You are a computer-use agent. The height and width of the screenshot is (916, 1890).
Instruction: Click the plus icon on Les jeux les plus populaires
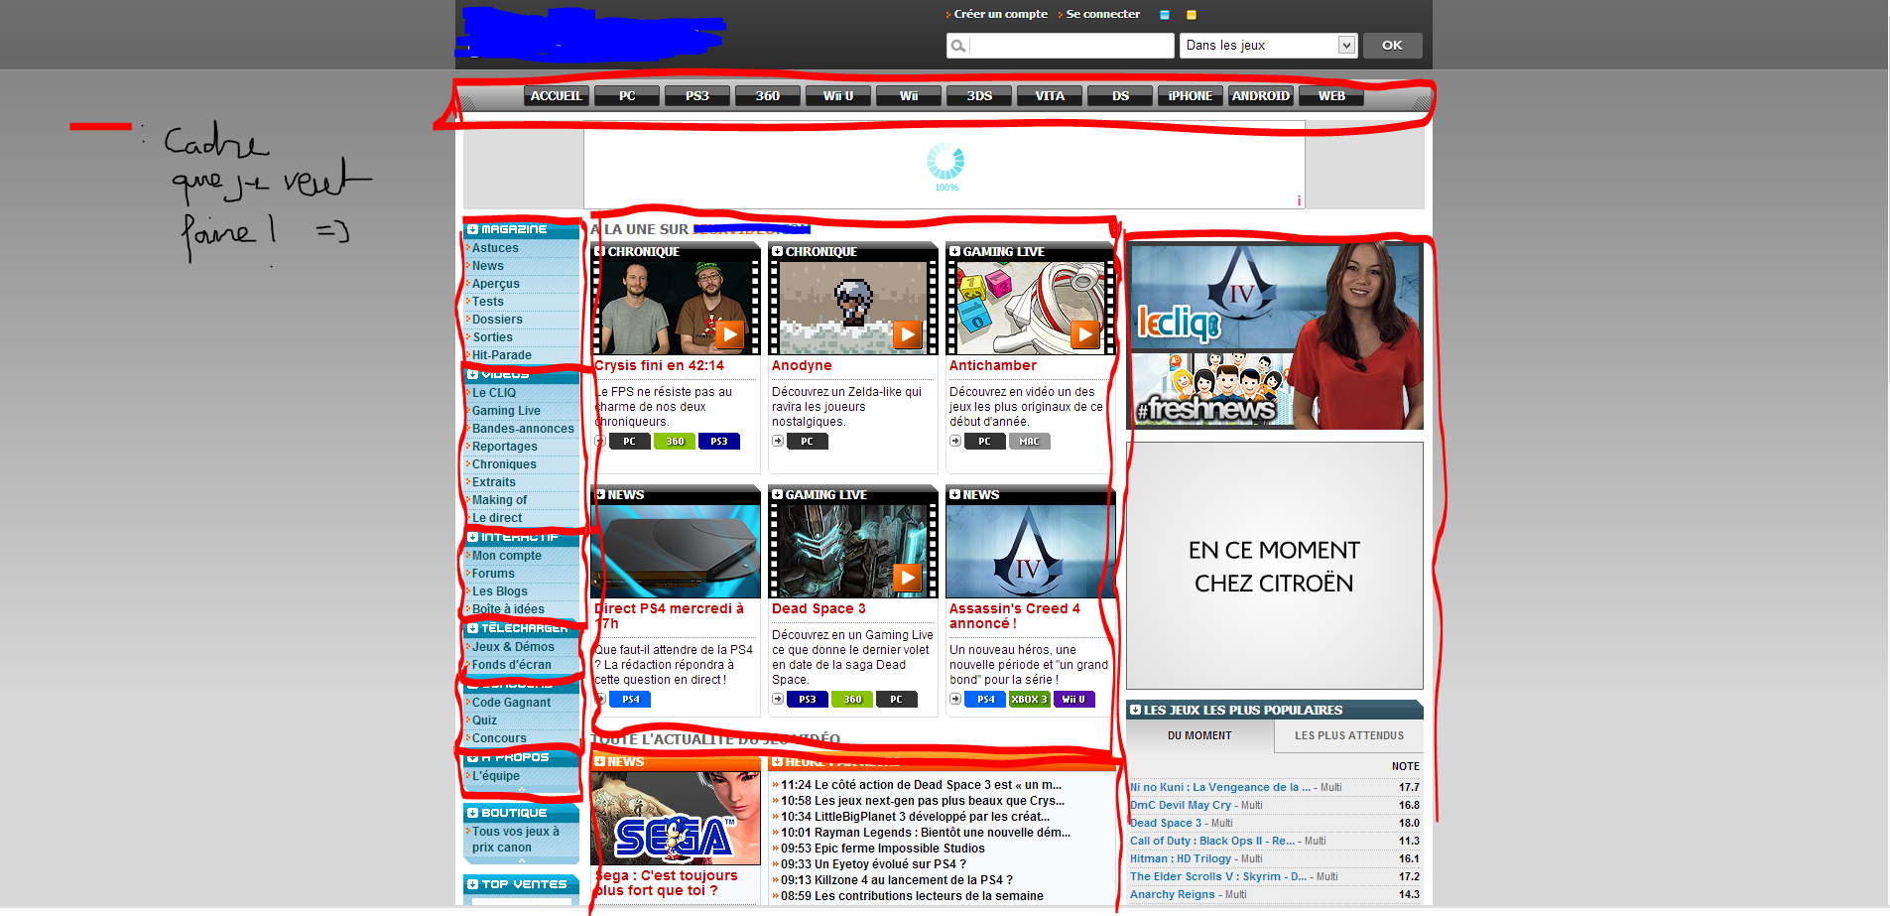(1135, 710)
